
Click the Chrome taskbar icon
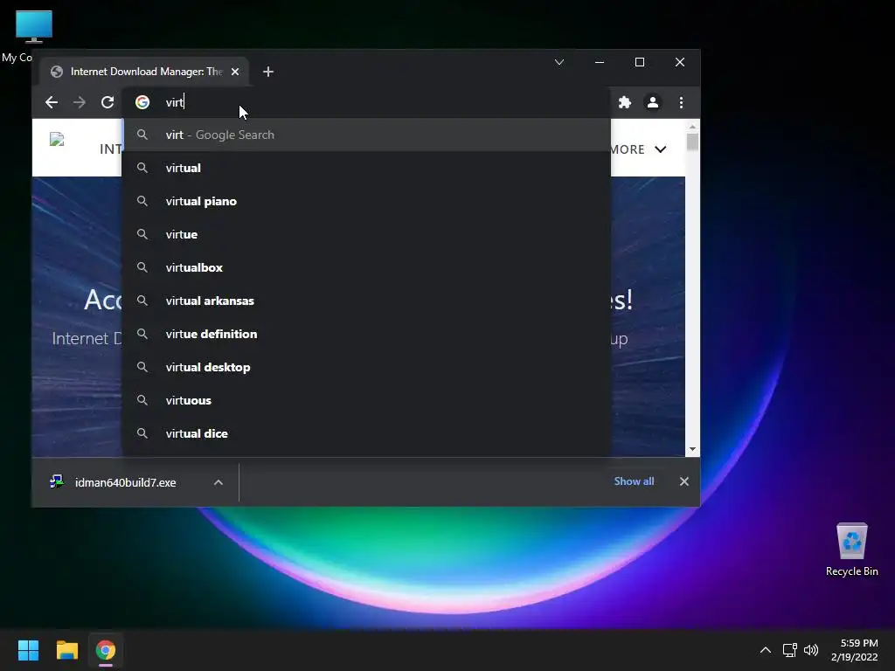click(x=106, y=650)
